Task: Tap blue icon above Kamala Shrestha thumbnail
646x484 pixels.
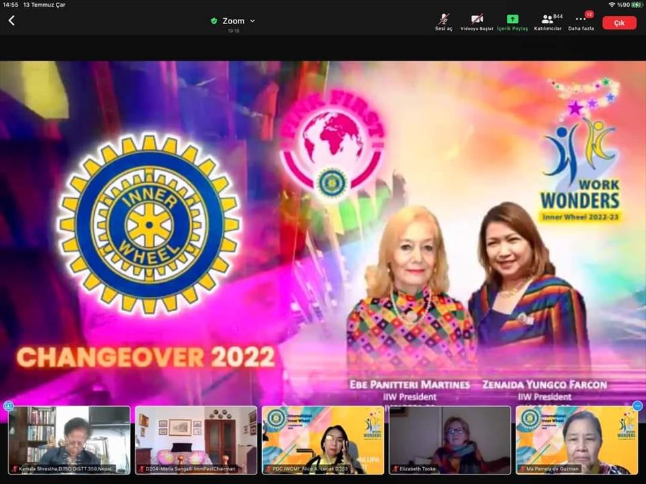Action: (9, 406)
